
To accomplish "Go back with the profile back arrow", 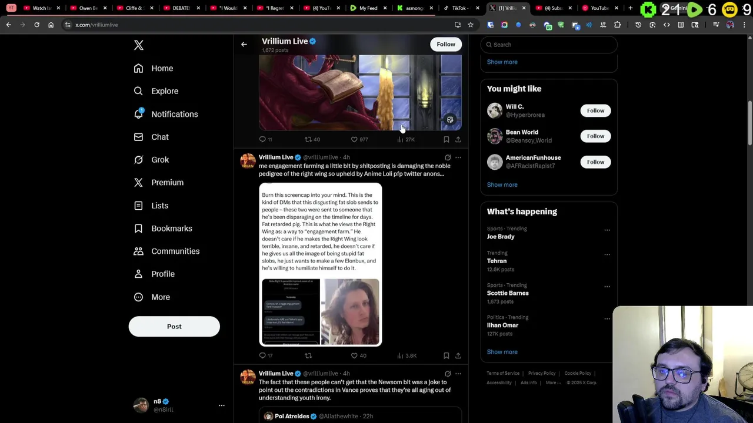I will point(244,45).
